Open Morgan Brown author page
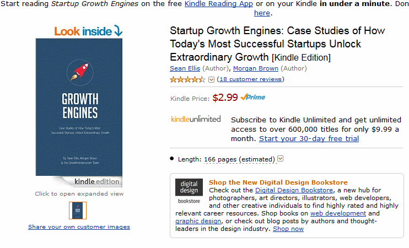This screenshot has width=409, height=248. 255,68
